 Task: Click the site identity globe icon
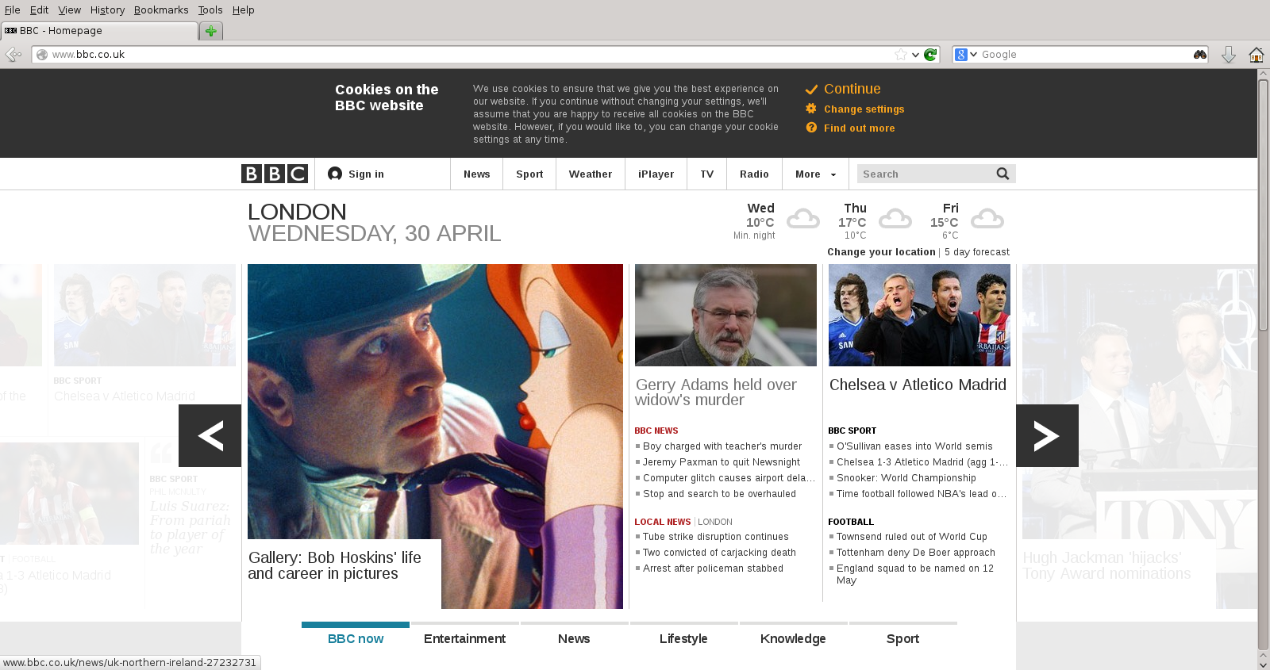[x=42, y=55]
